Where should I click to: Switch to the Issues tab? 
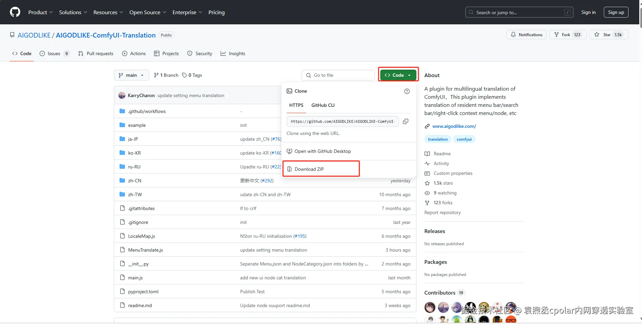tap(54, 53)
